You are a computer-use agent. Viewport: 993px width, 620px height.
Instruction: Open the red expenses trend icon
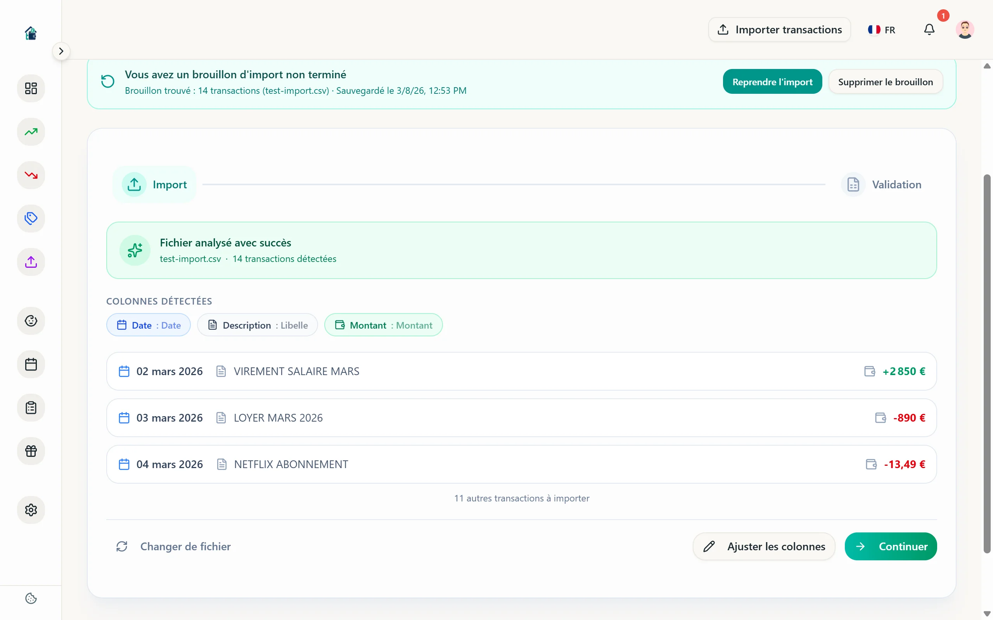tap(31, 175)
